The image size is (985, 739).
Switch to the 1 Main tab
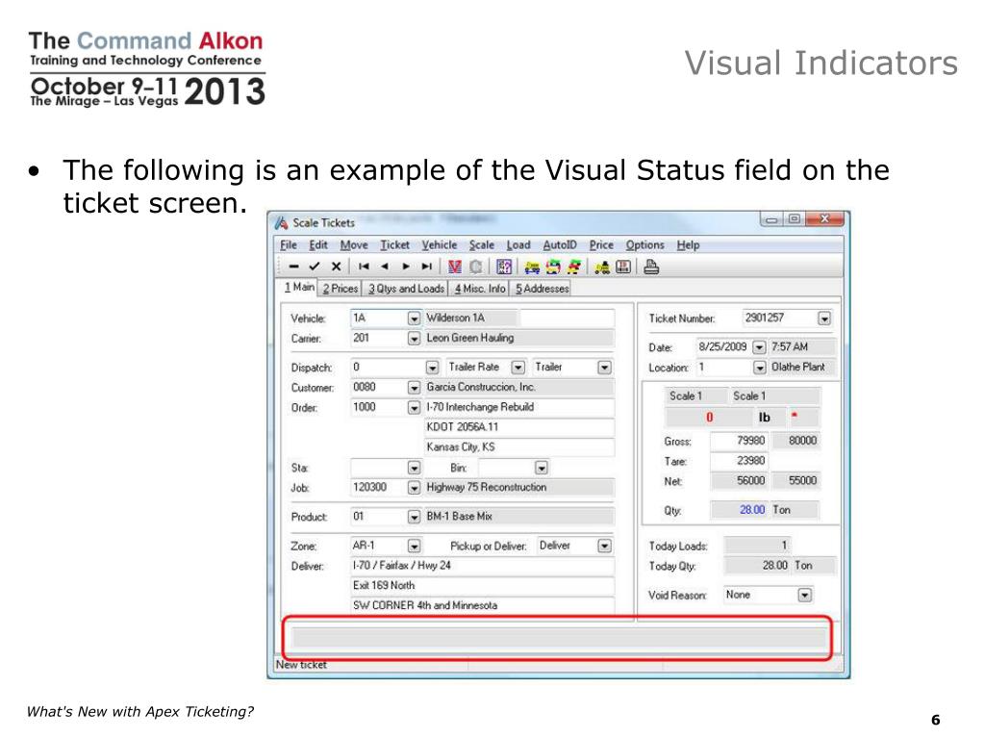tap(299, 287)
